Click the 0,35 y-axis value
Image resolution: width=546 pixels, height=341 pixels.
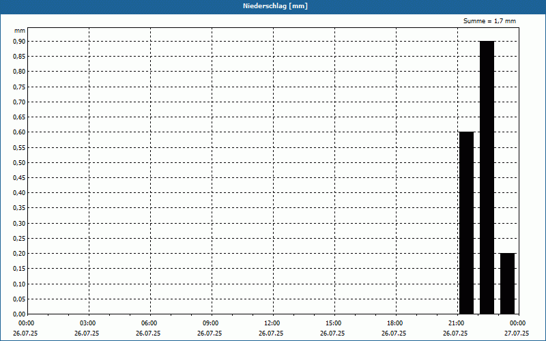coord(19,208)
